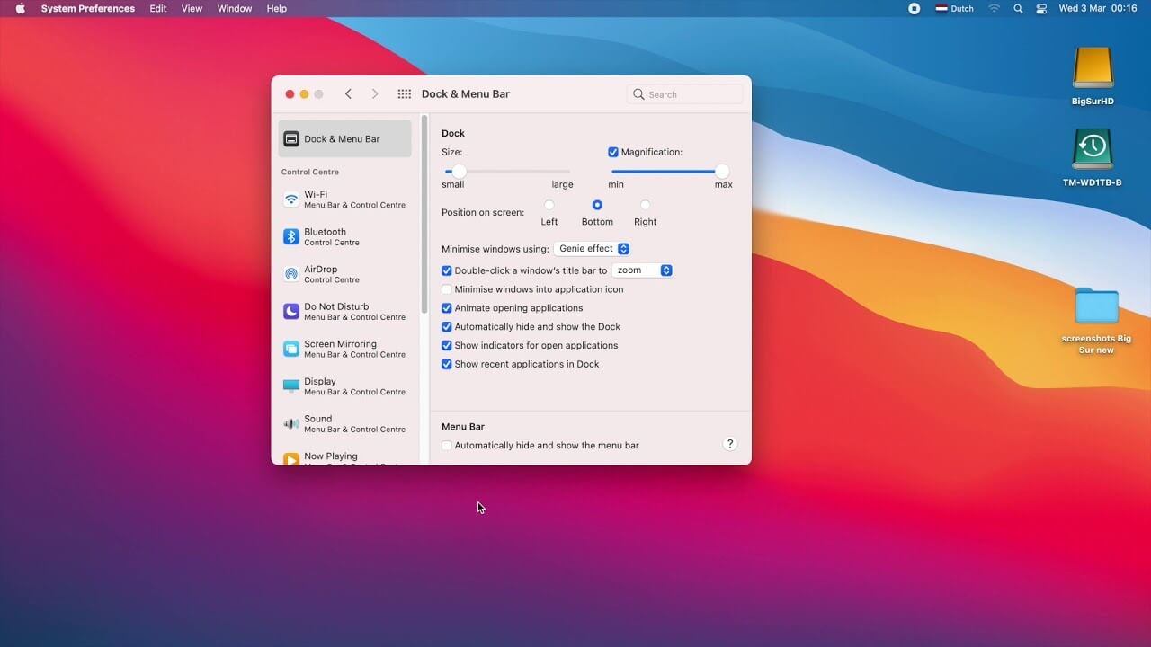Enable Automatically hide and show the menu bar
Viewport: 1151px width, 647px height.
(447, 446)
